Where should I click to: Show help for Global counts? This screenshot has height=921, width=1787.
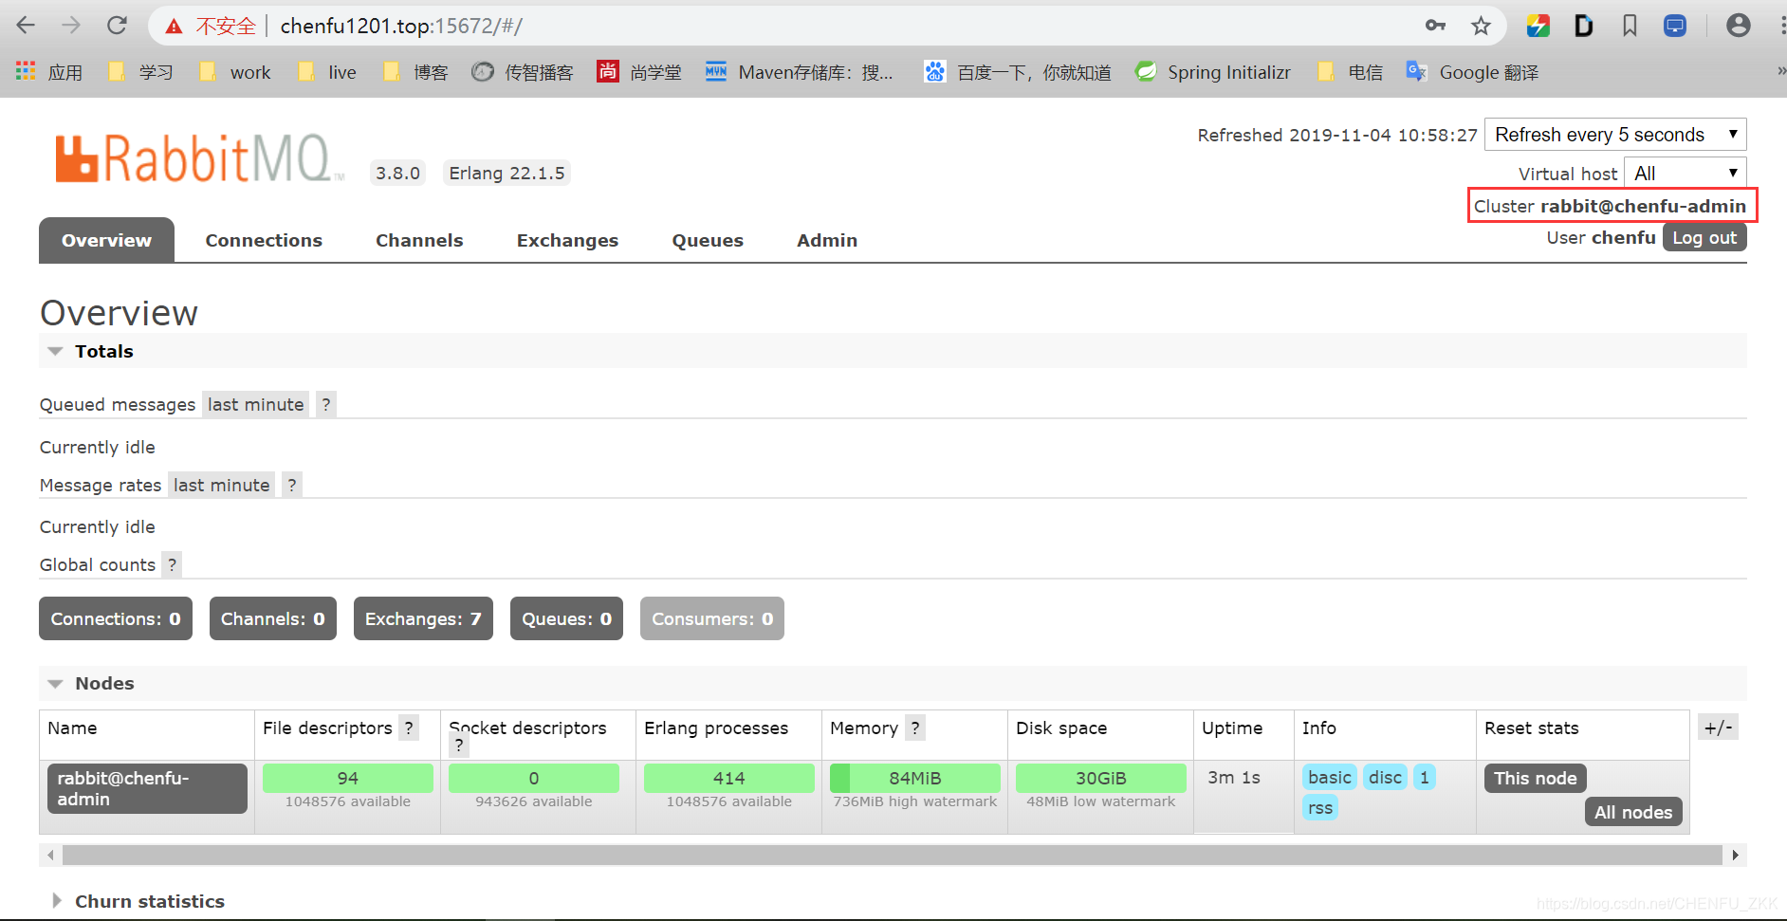coord(172,565)
